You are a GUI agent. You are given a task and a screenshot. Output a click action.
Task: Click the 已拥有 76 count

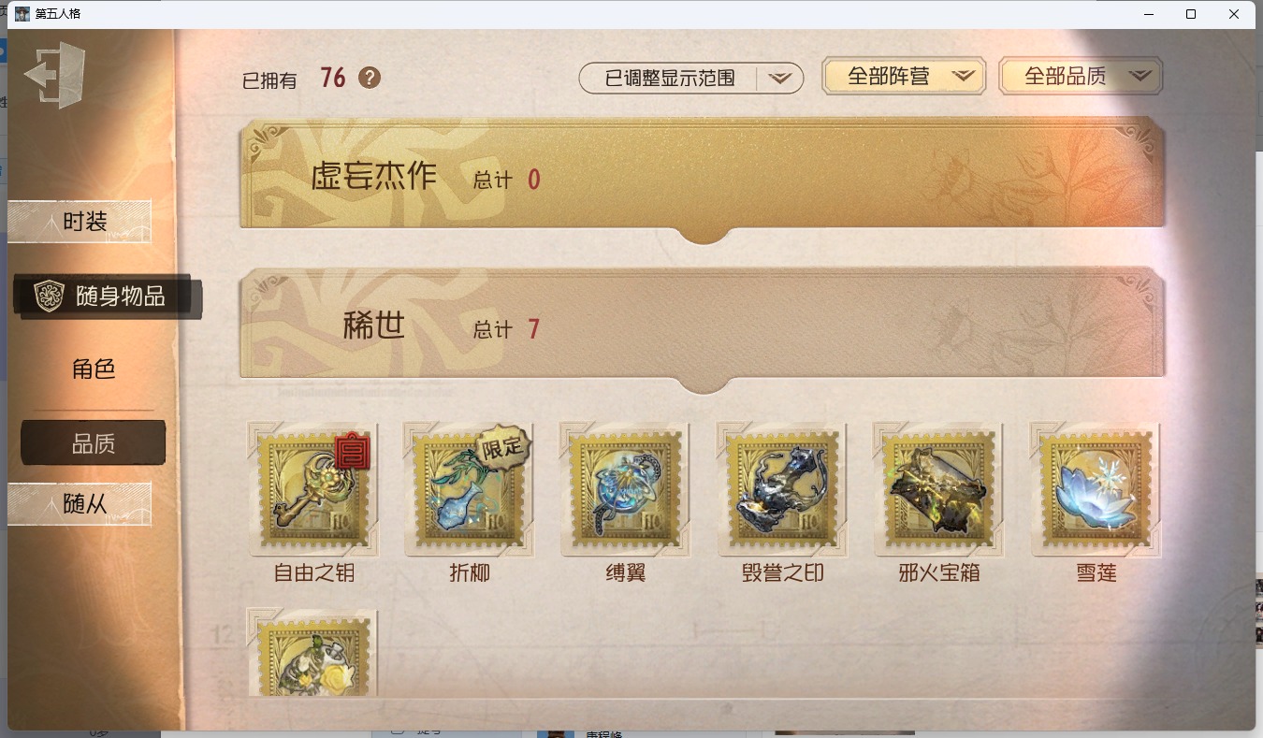(x=294, y=79)
